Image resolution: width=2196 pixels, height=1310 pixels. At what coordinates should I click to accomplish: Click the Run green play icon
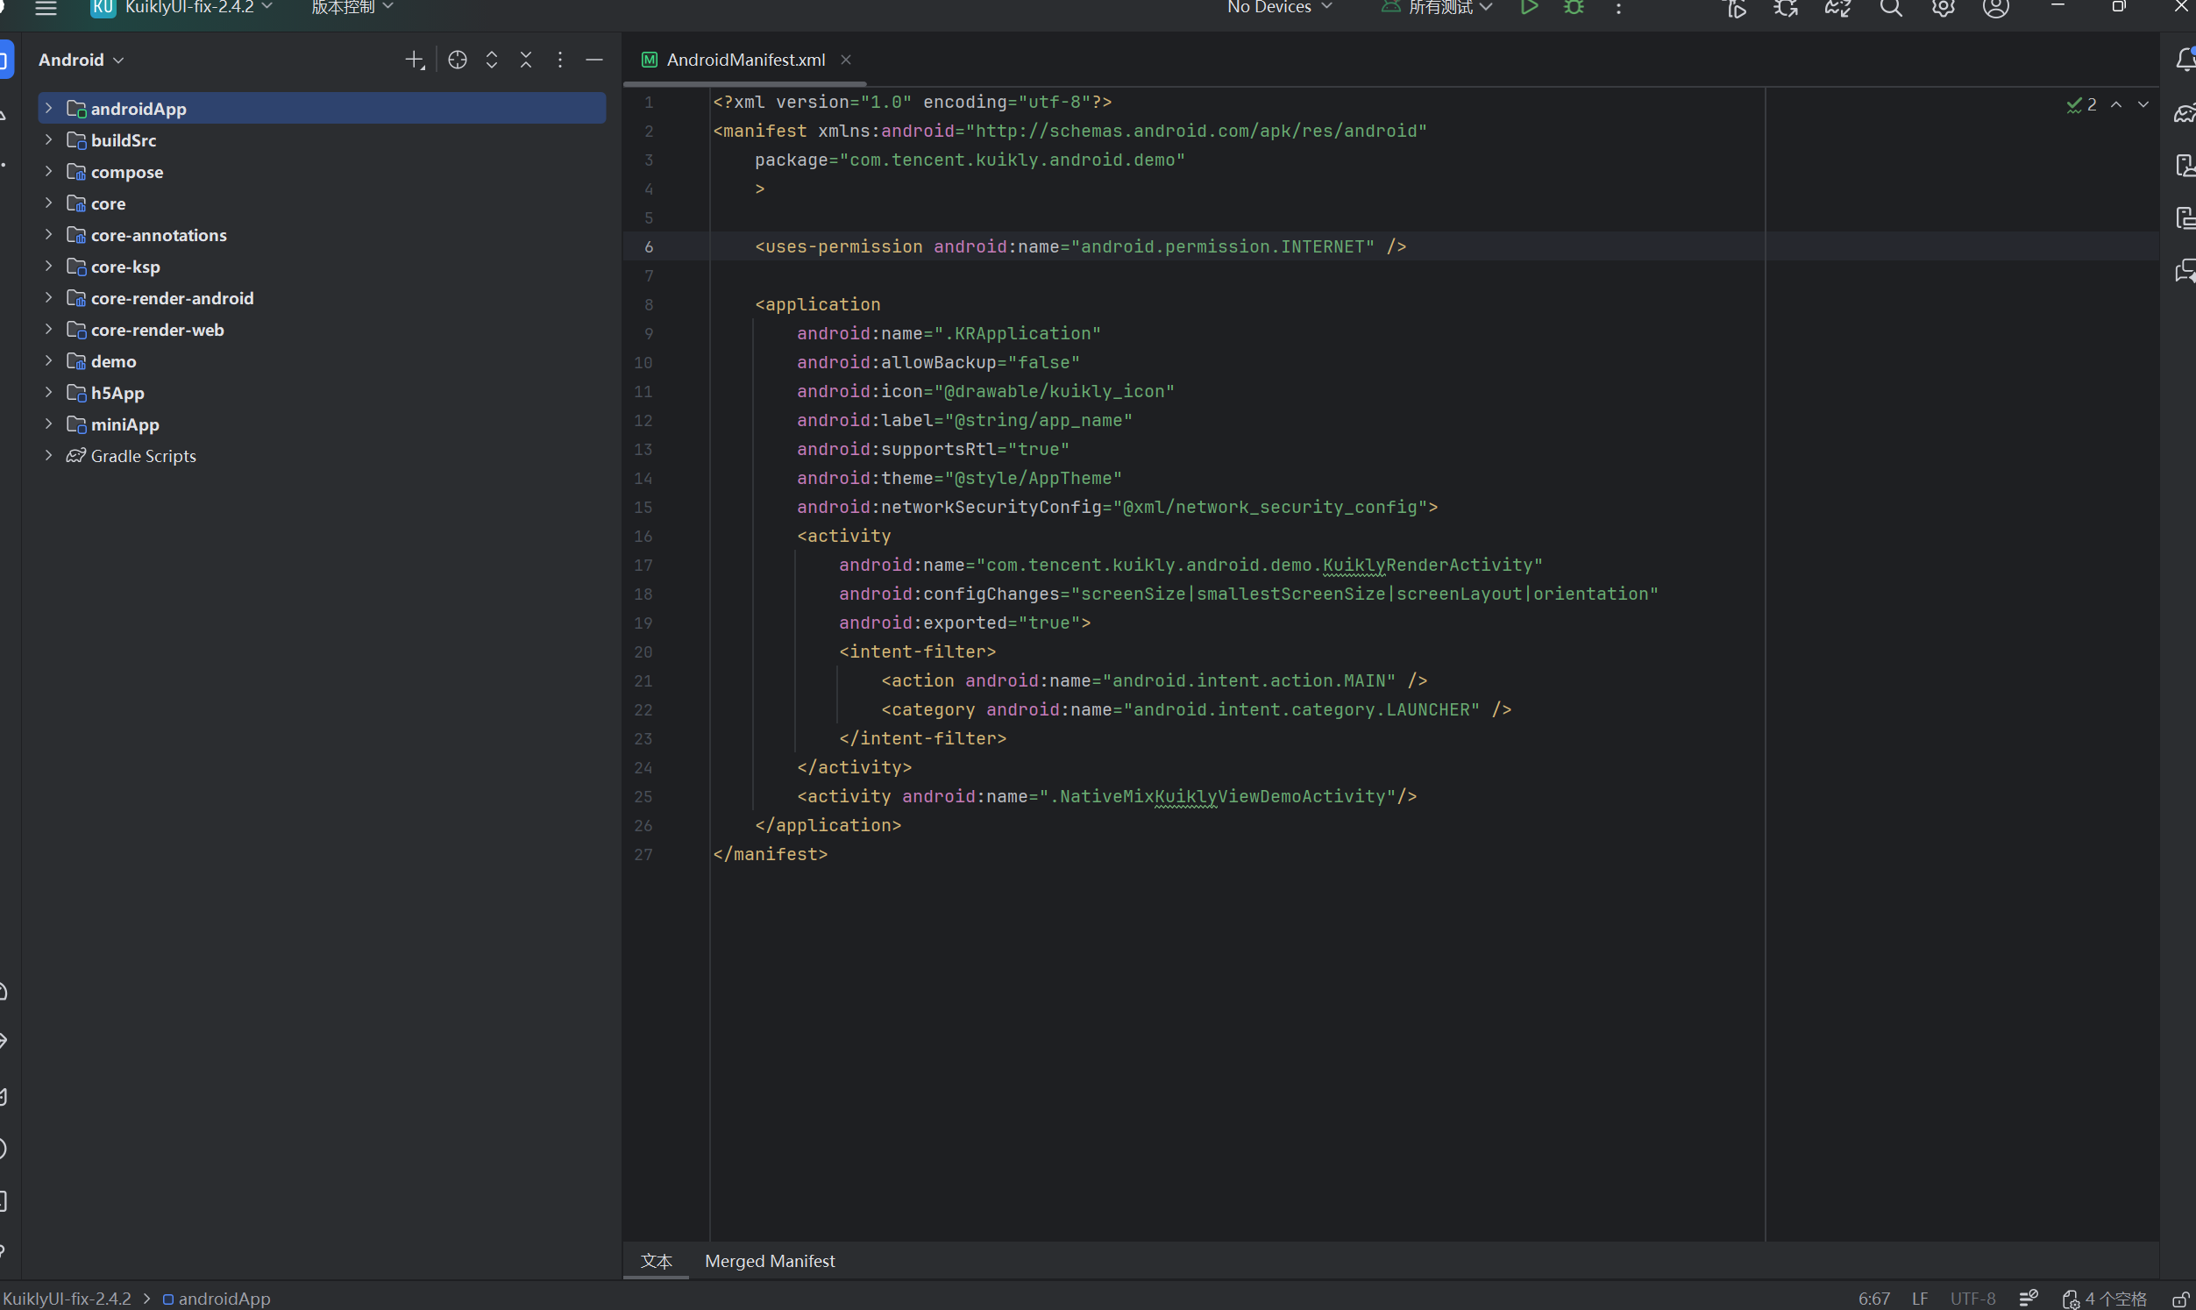1529,7
